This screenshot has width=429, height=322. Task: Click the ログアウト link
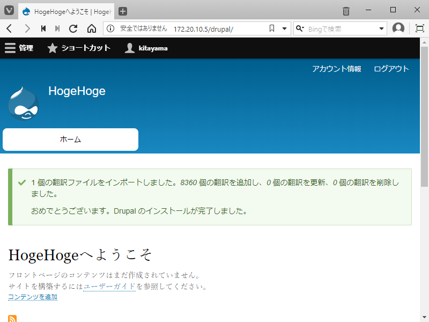click(x=391, y=69)
